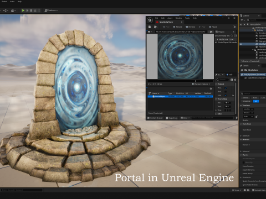
Task: Click the Browse to asset icon in media player
Action: coord(156,27)
